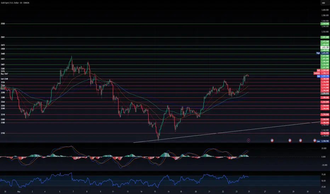The width and height of the screenshot is (330, 194).
Task: Select the Buy 3367 level label
Action: click(x=4, y=74)
